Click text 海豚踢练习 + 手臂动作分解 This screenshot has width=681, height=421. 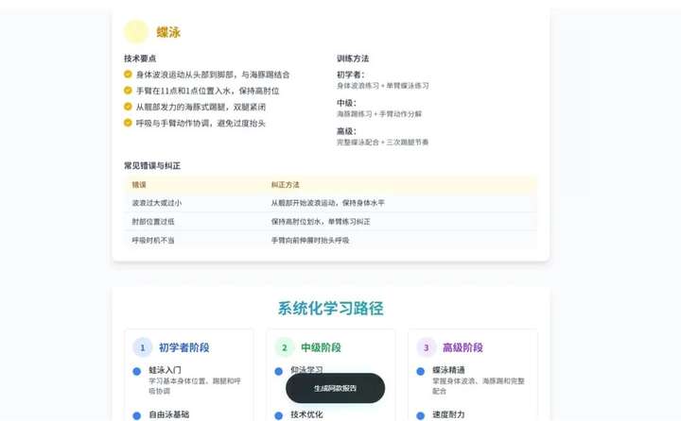(x=379, y=113)
